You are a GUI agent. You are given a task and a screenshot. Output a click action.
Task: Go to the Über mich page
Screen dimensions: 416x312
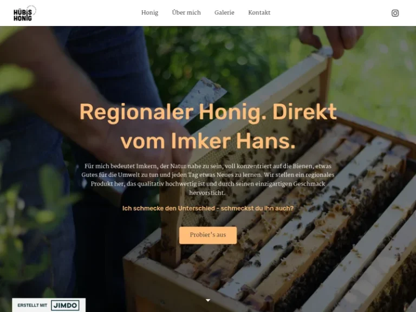coord(186,12)
